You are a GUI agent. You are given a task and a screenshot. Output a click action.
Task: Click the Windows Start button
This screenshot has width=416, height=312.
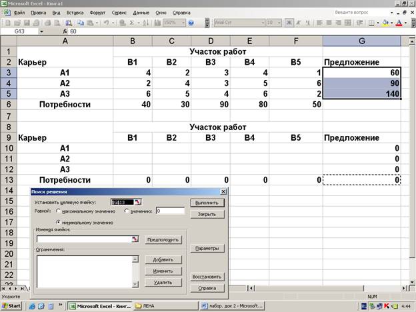click(x=11, y=306)
